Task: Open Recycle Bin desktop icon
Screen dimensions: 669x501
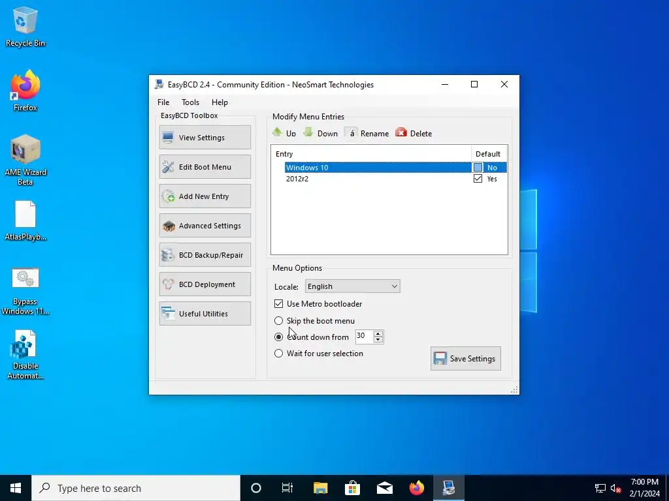Action: coord(25,26)
